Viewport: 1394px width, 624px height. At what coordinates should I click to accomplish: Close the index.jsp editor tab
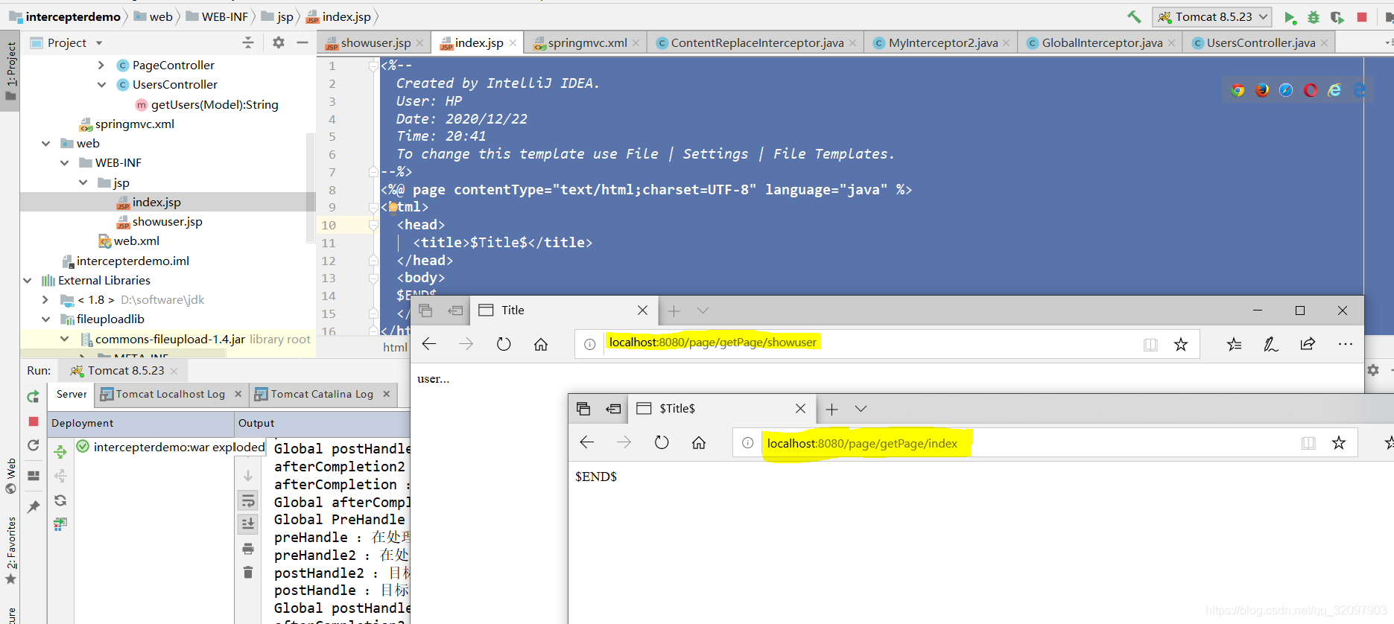coord(513,43)
